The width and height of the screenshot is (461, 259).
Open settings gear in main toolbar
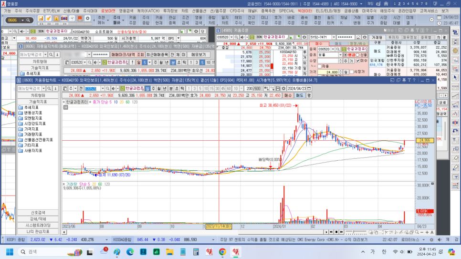pyautogui.click(x=88, y=19)
